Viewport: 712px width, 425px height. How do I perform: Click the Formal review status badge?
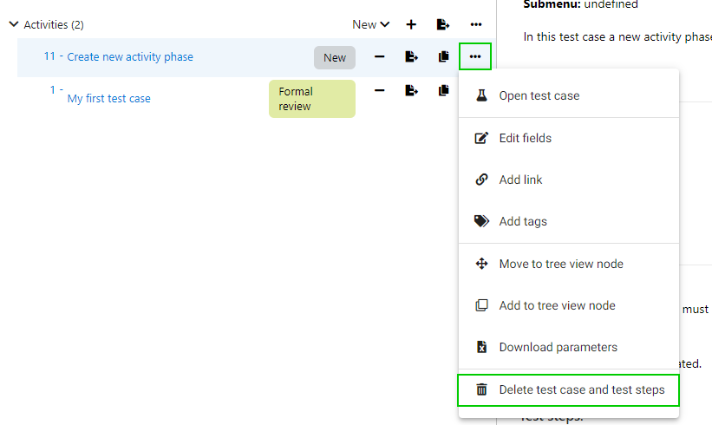point(311,99)
